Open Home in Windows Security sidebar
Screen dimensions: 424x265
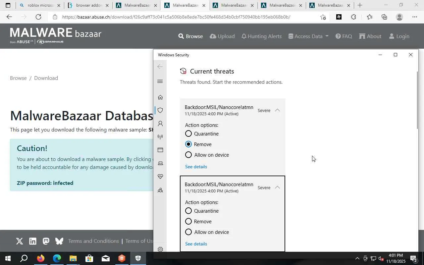pos(160,97)
